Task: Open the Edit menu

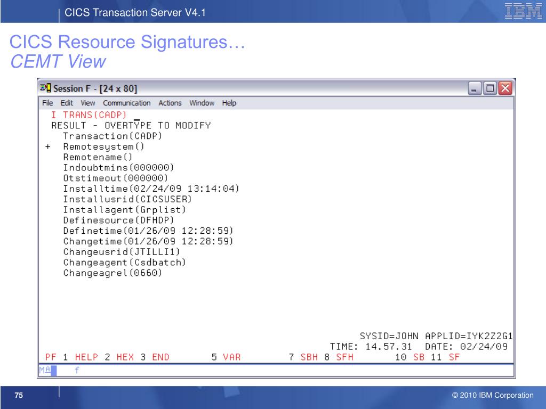Action: click(x=67, y=103)
